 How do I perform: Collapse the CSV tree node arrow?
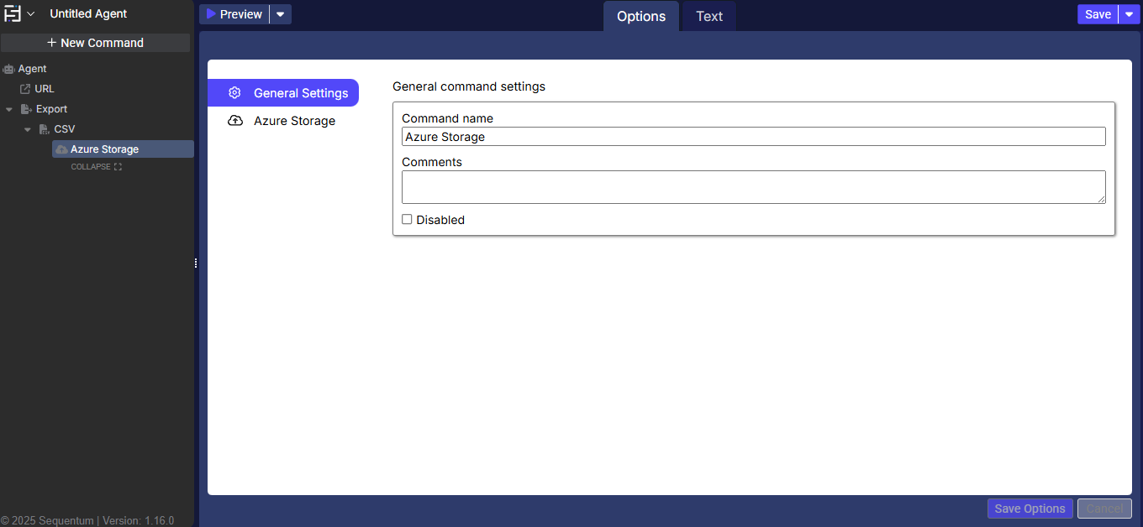(x=28, y=129)
